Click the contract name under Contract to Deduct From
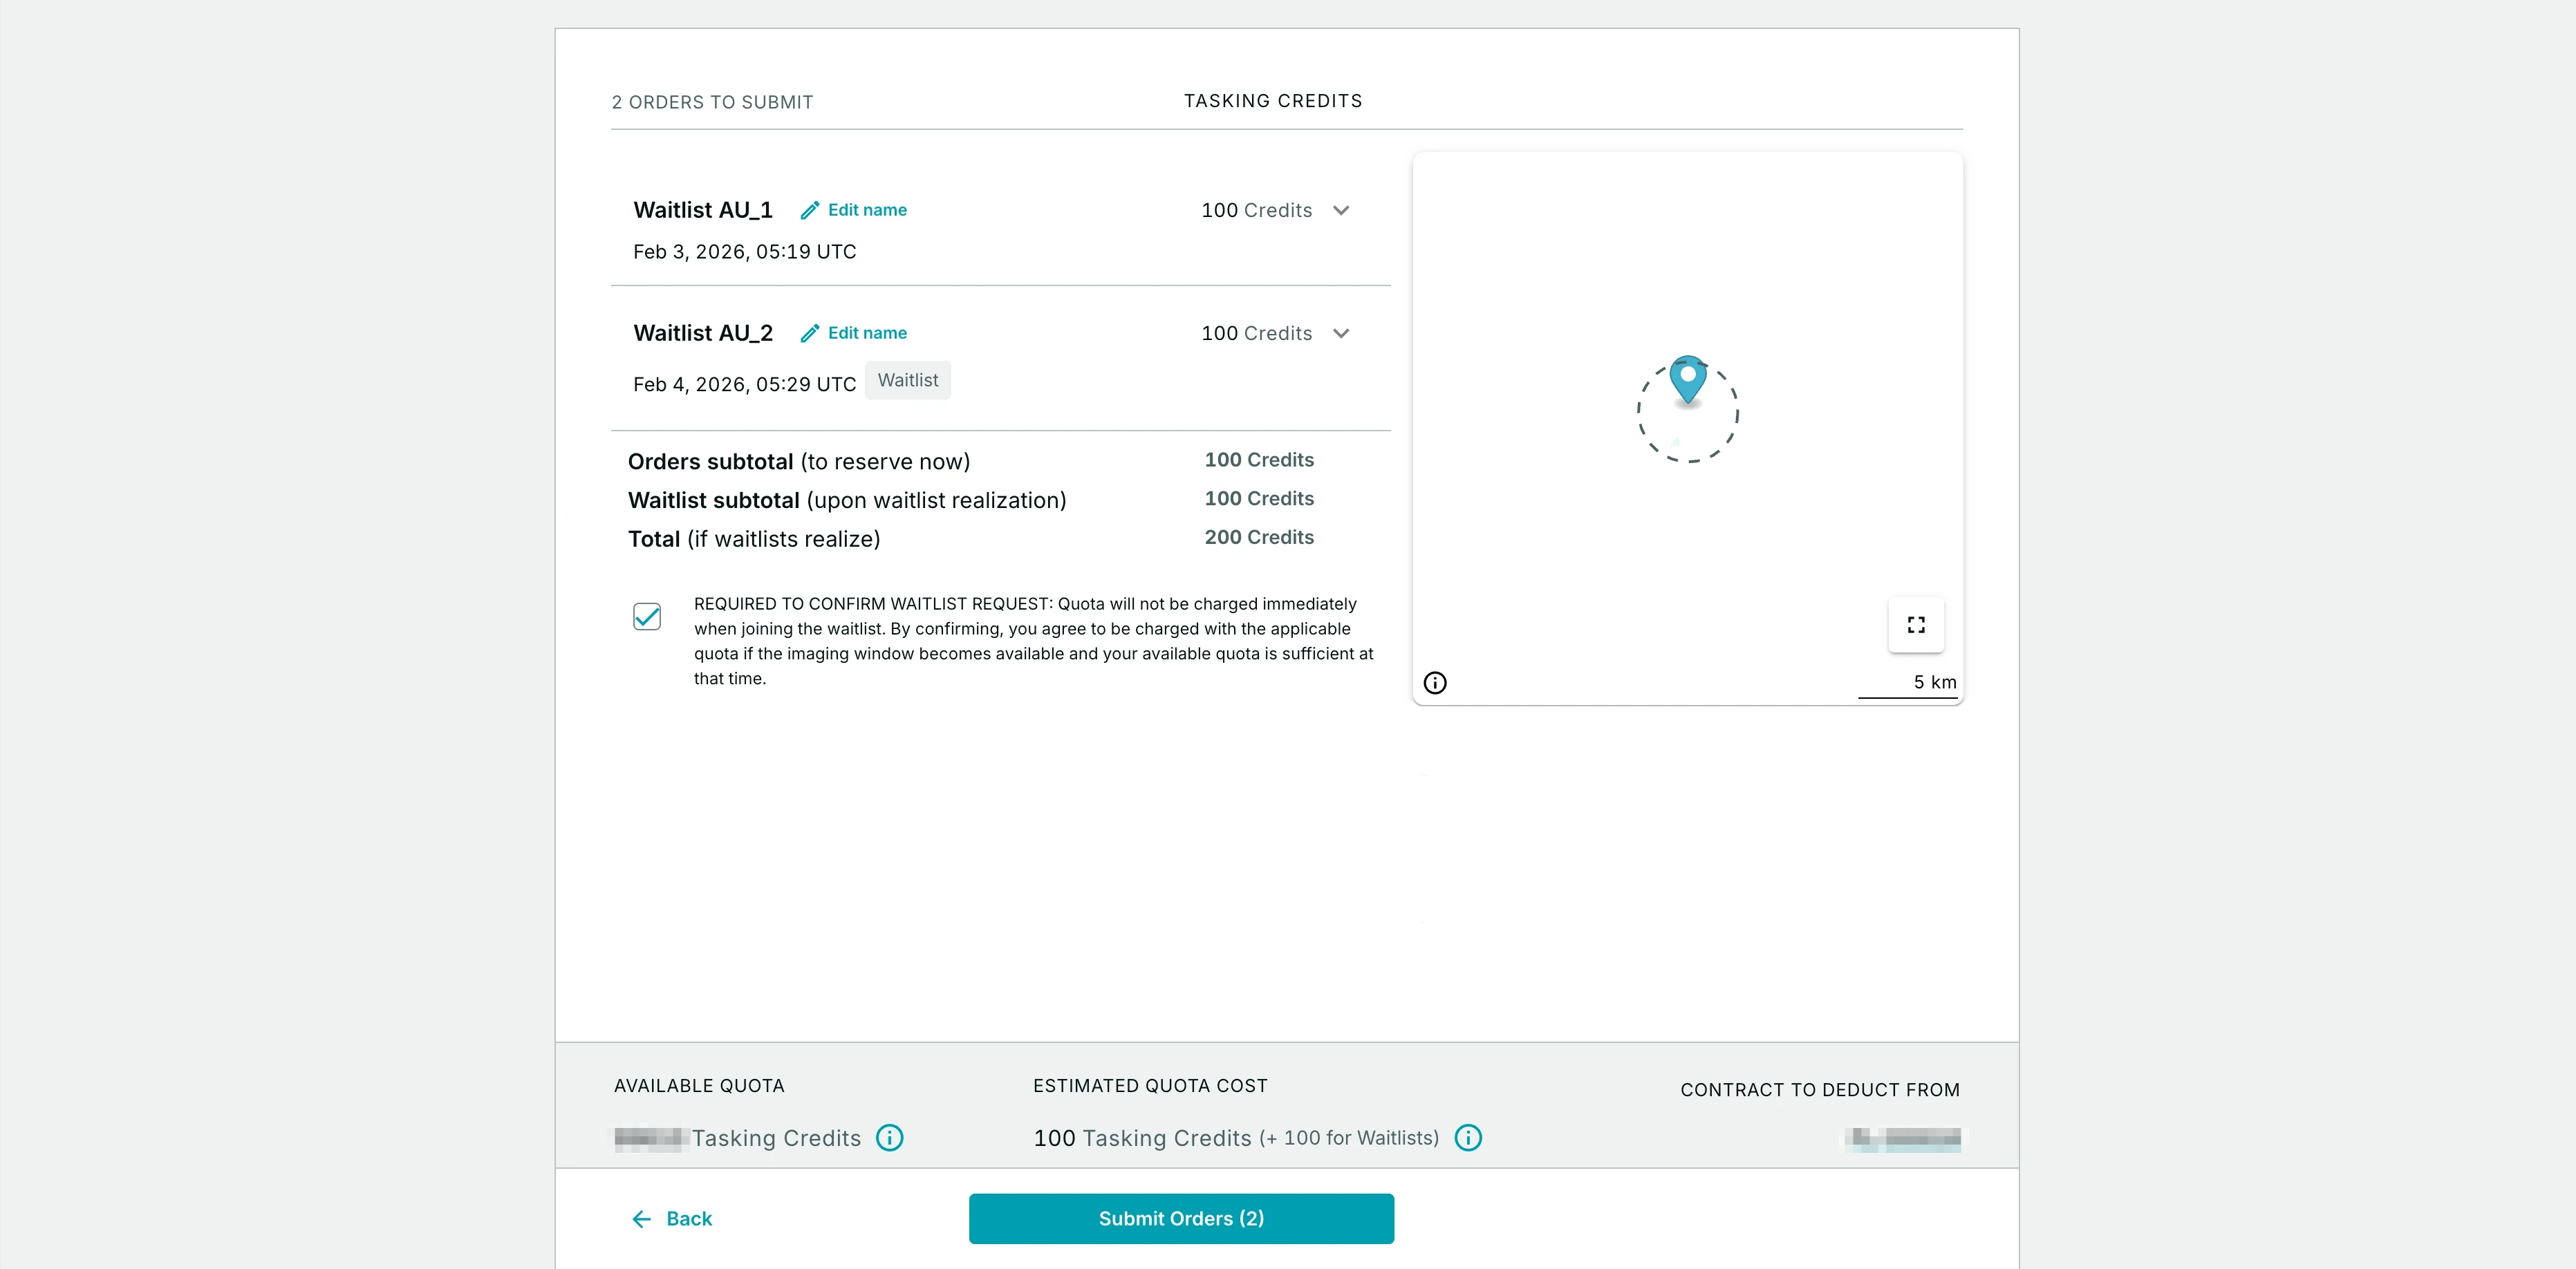Image resolution: width=2576 pixels, height=1269 pixels. (1902, 1138)
